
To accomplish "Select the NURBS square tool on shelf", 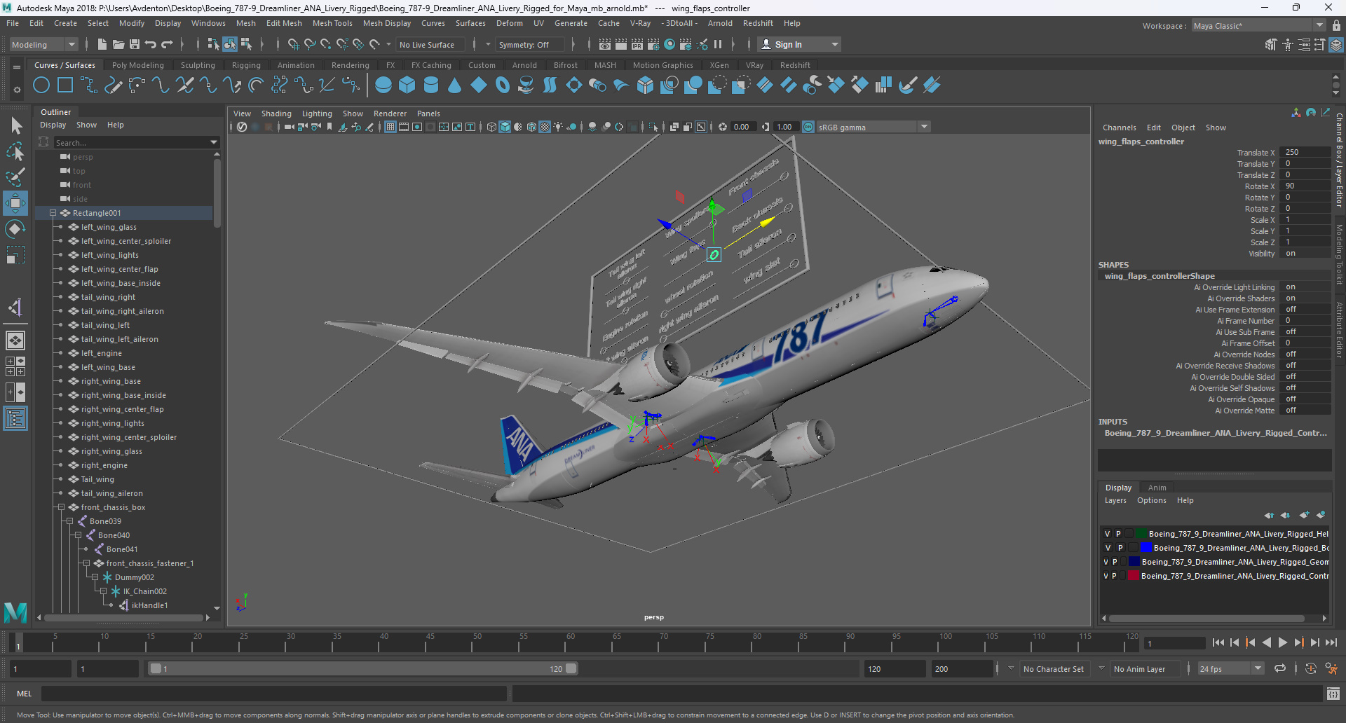I will (65, 85).
